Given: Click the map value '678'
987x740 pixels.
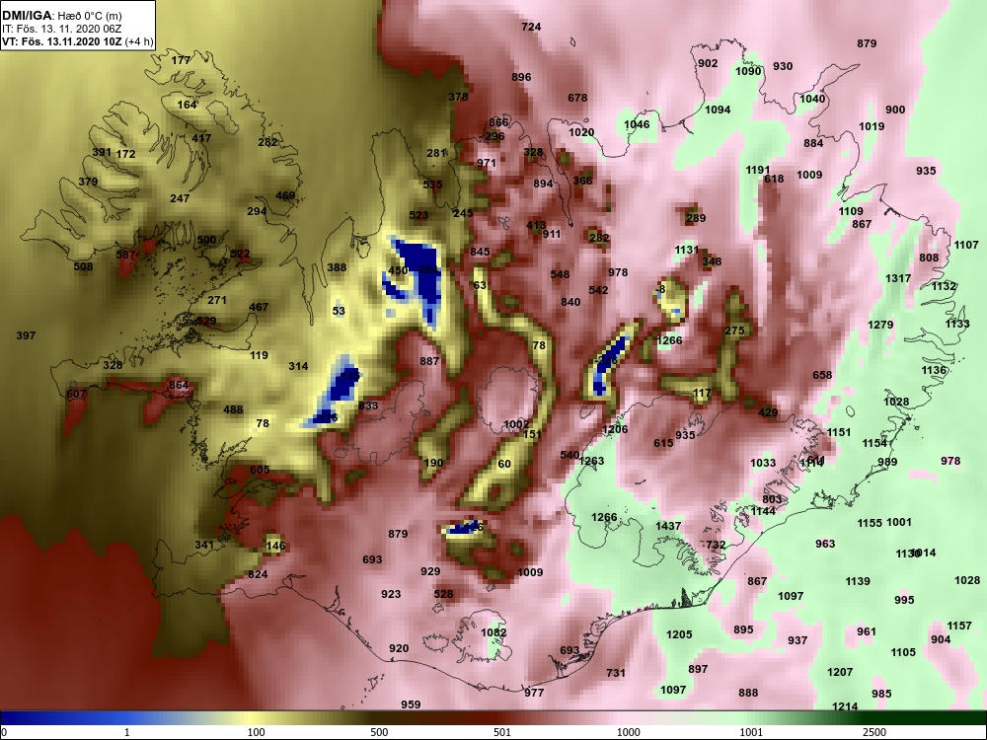Looking at the screenshot, I should click(577, 98).
